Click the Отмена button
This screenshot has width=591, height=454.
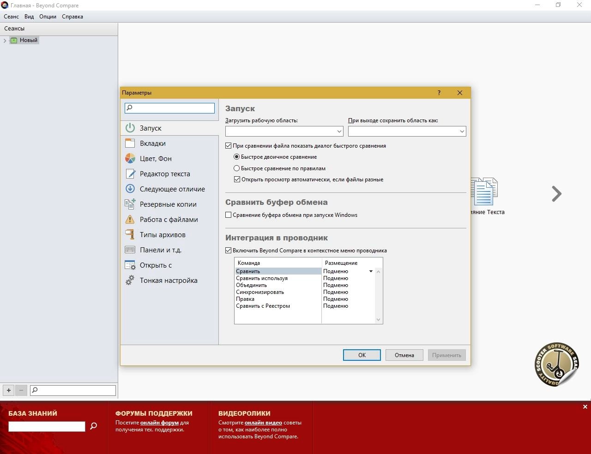point(404,355)
